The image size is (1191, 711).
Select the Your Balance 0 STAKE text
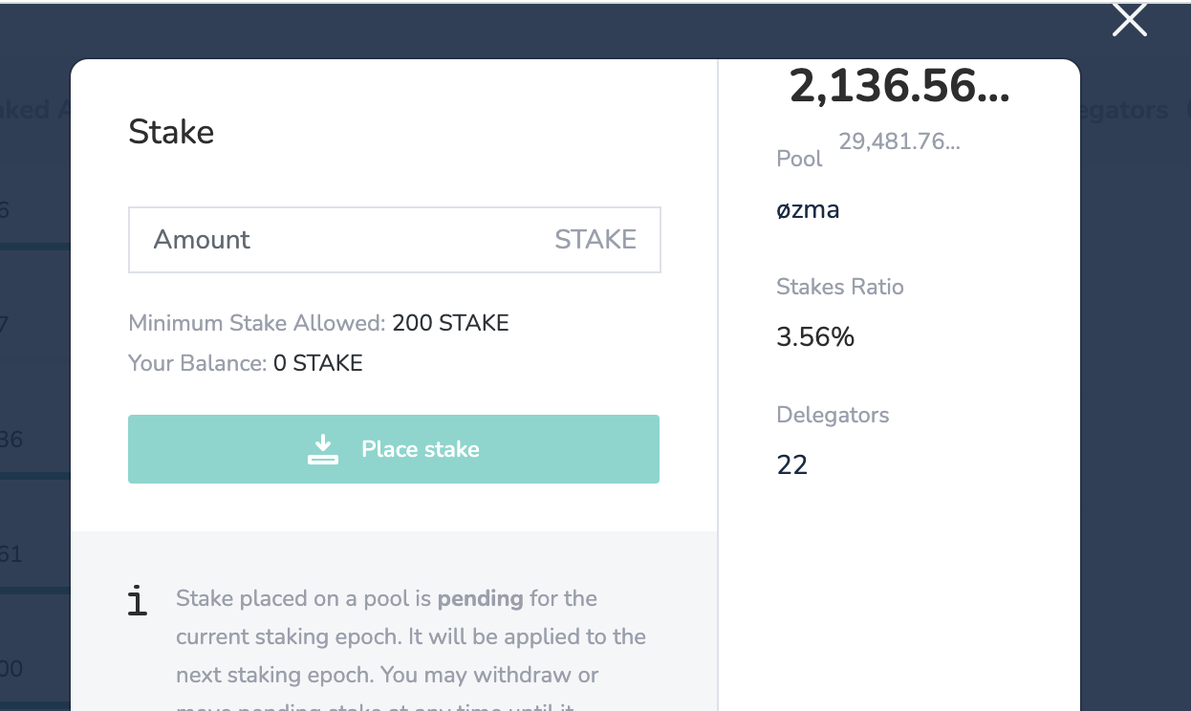pos(246,363)
